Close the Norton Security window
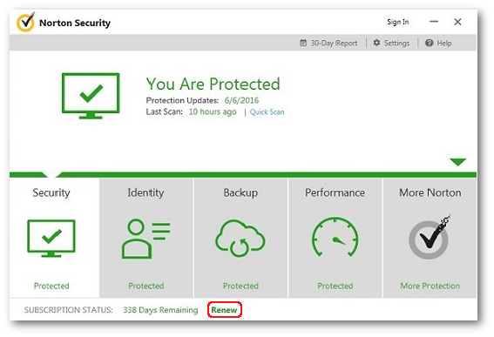 pyautogui.click(x=457, y=22)
